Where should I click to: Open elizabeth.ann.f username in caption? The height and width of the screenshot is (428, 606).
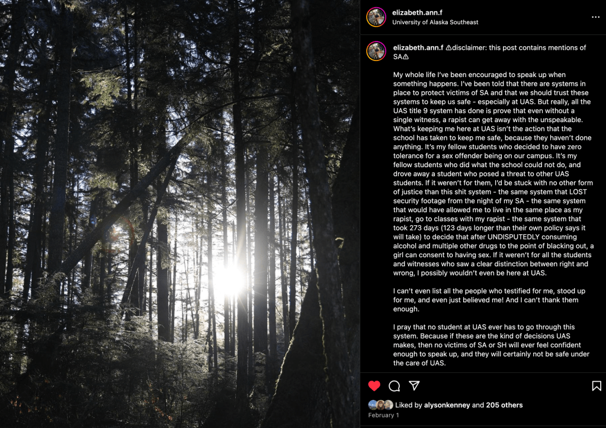[x=418, y=47]
